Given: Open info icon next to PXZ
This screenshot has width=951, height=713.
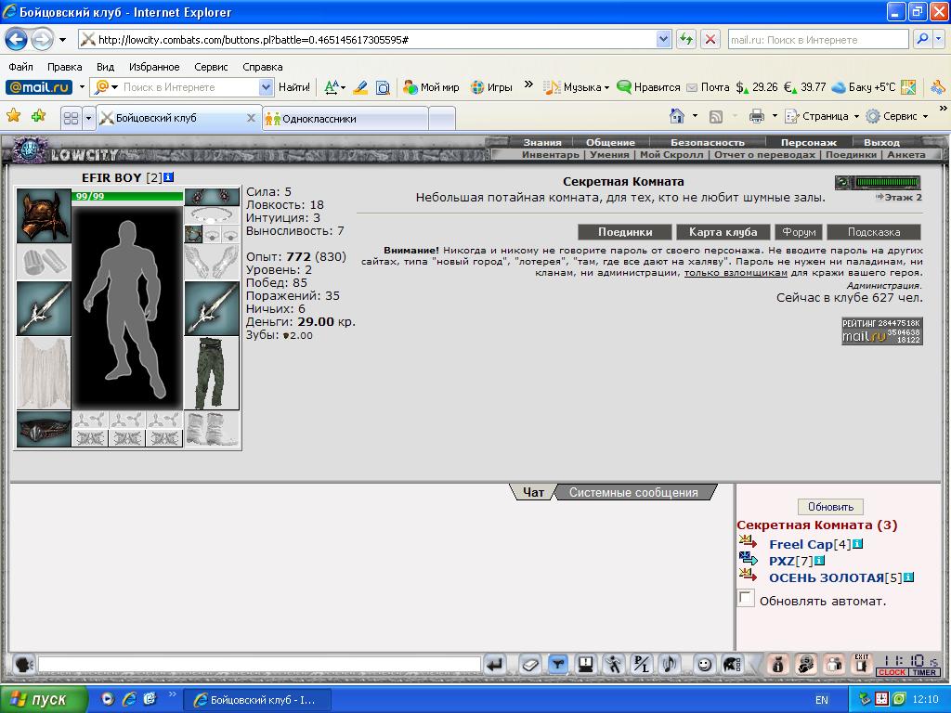Looking at the screenshot, I should [819, 560].
